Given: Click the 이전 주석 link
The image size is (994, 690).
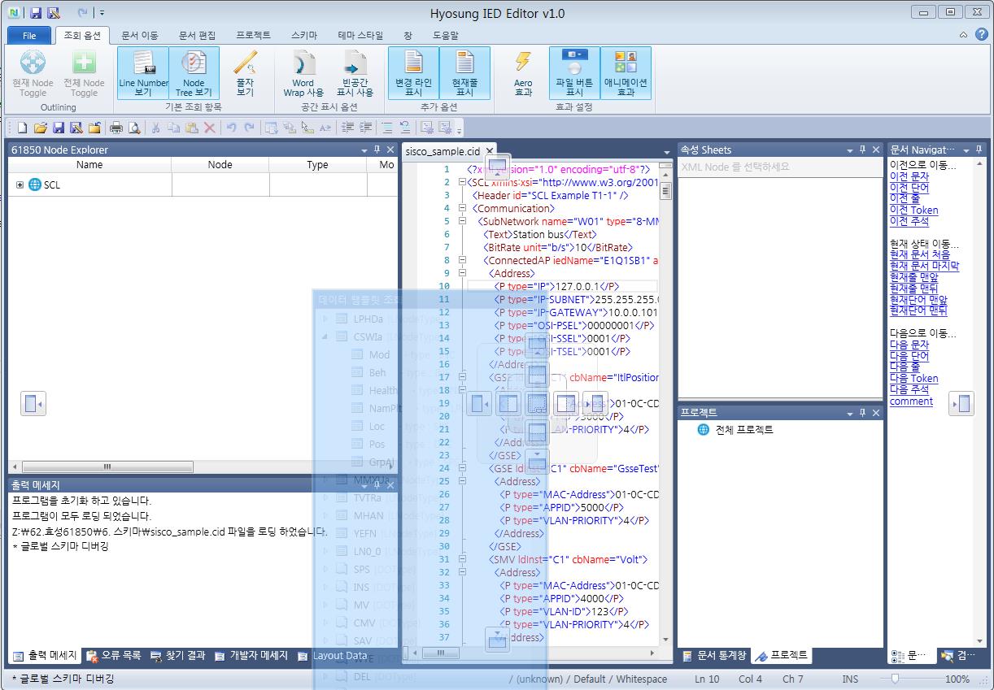Looking at the screenshot, I should click(909, 221).
